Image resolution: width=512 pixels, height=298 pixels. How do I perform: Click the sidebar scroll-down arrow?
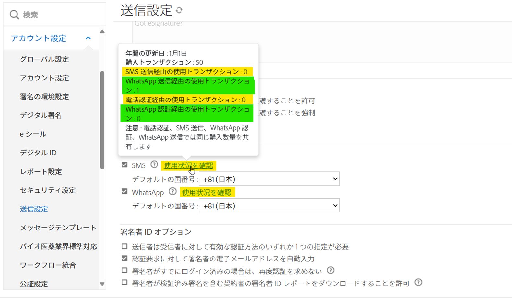(x=102, y=284)
